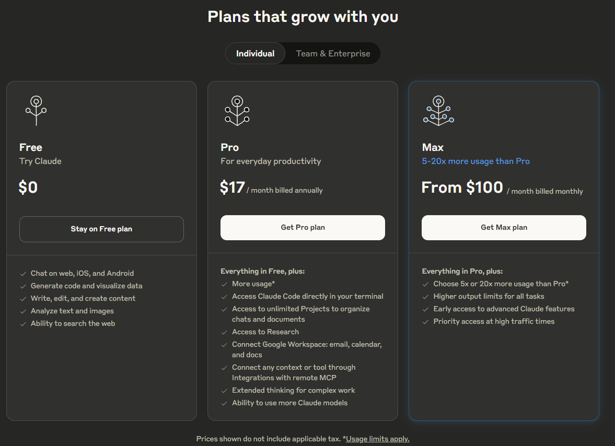The image size is (615, 446).
Task: Click checkmark beside 'Priority access at high traffic times'
Action: tap(425, 322)
